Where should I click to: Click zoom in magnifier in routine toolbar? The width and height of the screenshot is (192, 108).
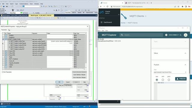(37, 18)
